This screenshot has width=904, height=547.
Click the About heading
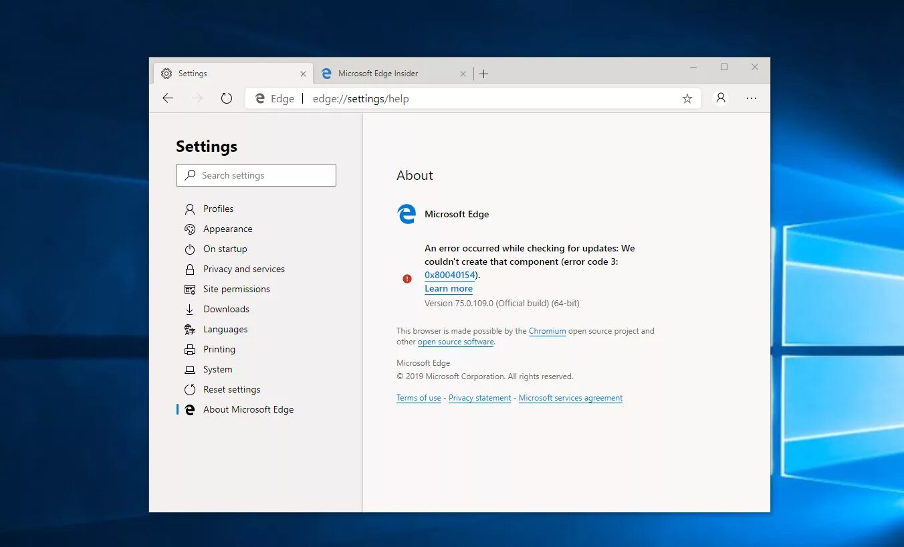tap(415, 175)
